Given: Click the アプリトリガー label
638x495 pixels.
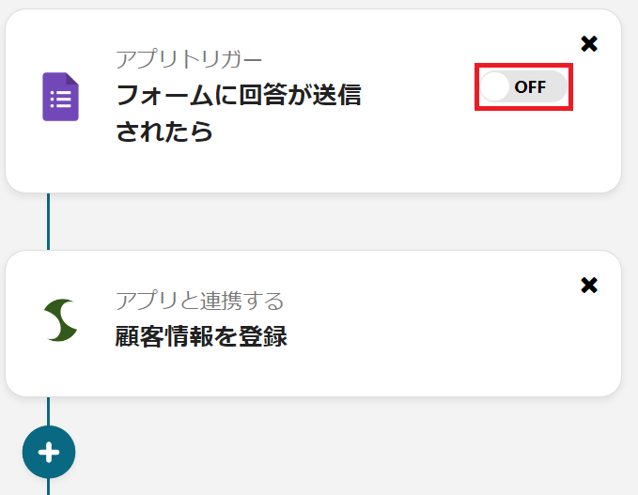Looking at the screenshot, I should [189, 60].
